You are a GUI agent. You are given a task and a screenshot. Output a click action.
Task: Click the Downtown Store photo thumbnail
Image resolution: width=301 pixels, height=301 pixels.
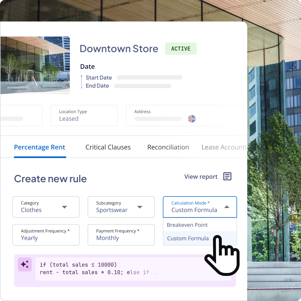pos(35,65)
